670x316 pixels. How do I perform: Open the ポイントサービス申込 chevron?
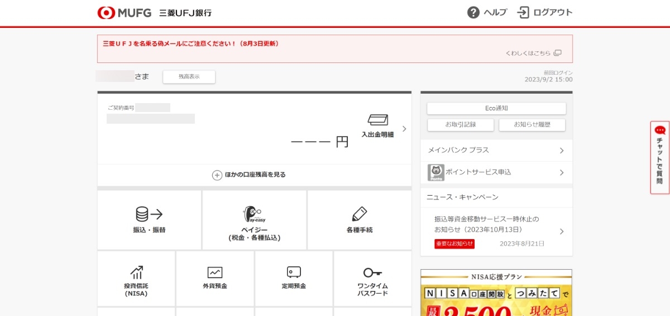[x=562, y=173]
